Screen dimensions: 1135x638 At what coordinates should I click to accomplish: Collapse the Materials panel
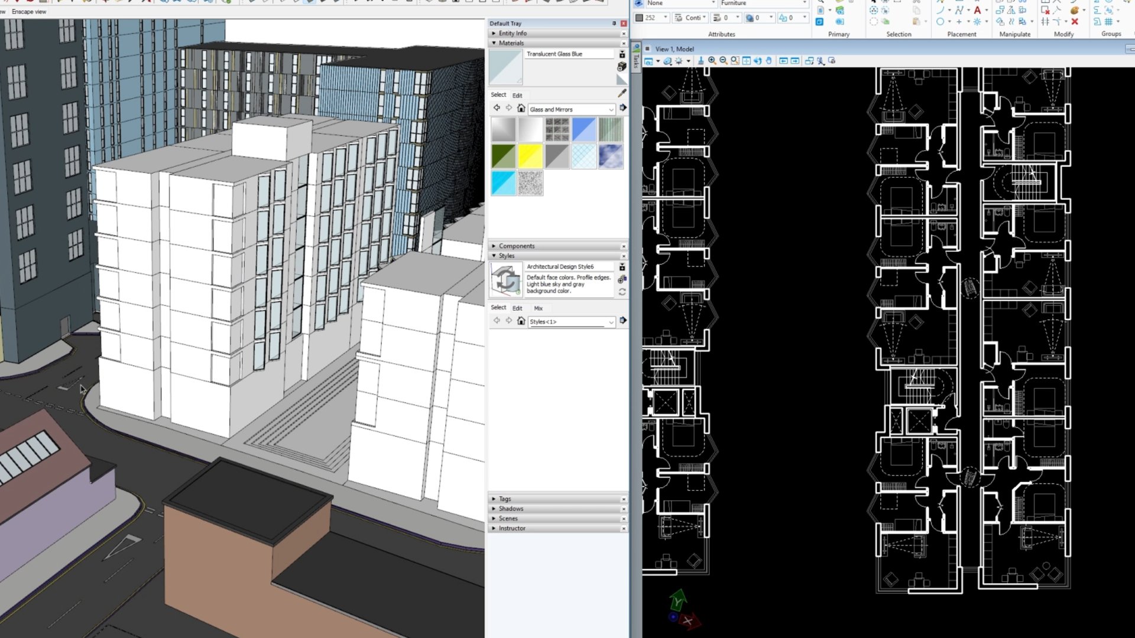pos(494,43)
